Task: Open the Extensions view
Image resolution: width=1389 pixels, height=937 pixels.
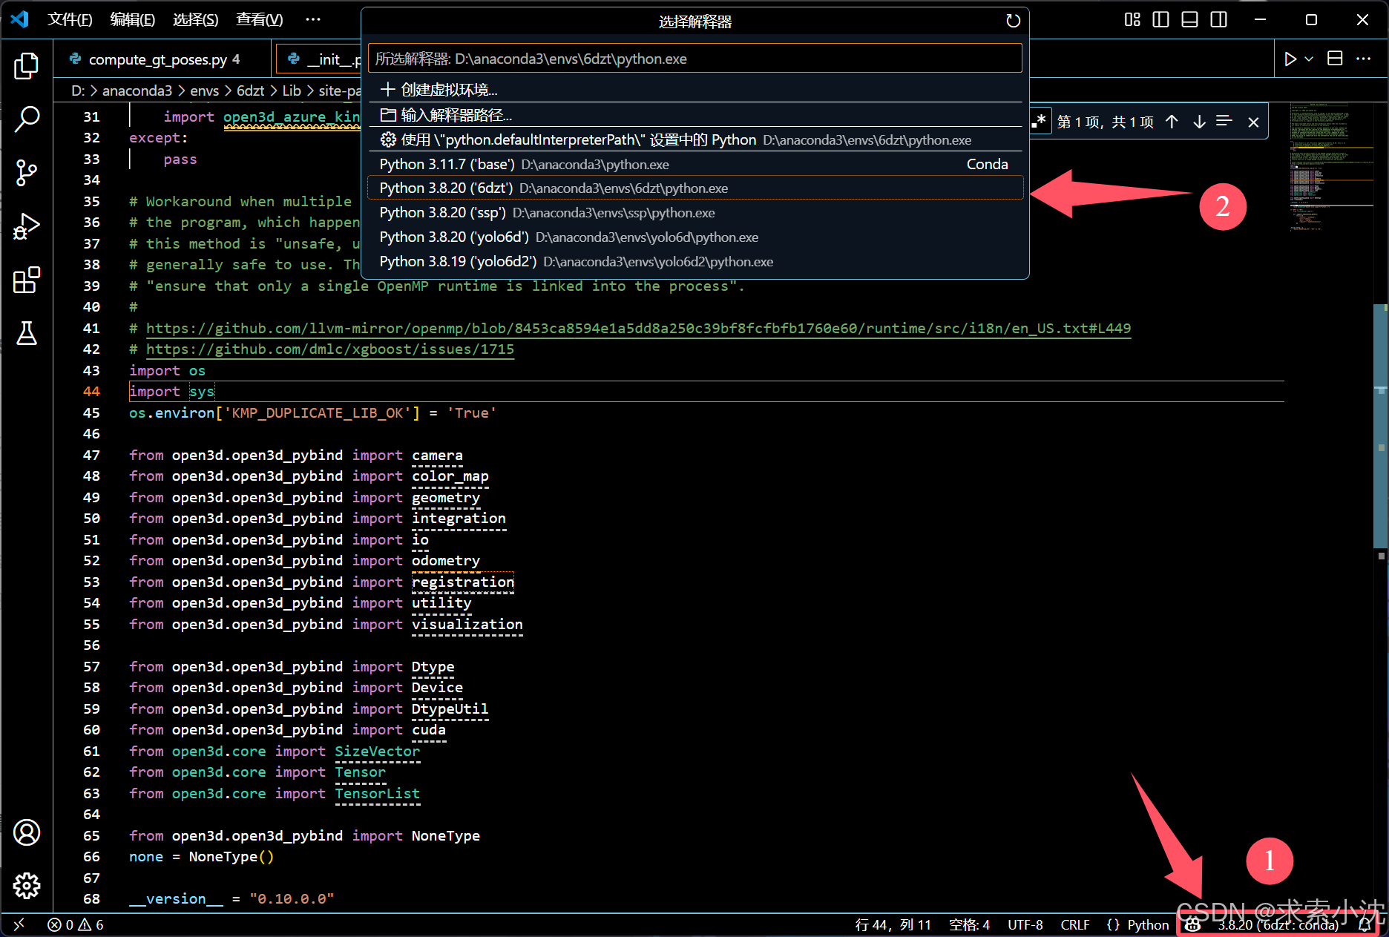Action: tap(27, 280)
